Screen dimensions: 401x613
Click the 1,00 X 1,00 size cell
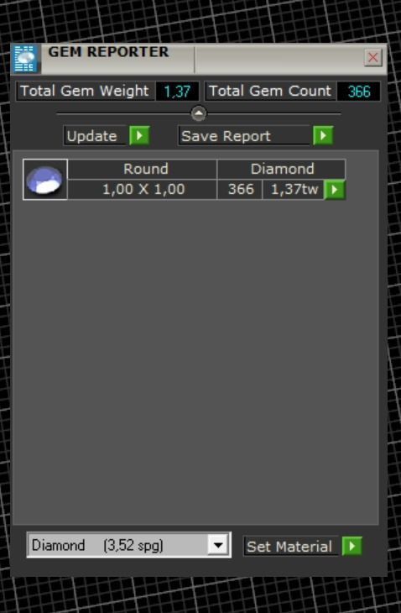tap(142, 190)
